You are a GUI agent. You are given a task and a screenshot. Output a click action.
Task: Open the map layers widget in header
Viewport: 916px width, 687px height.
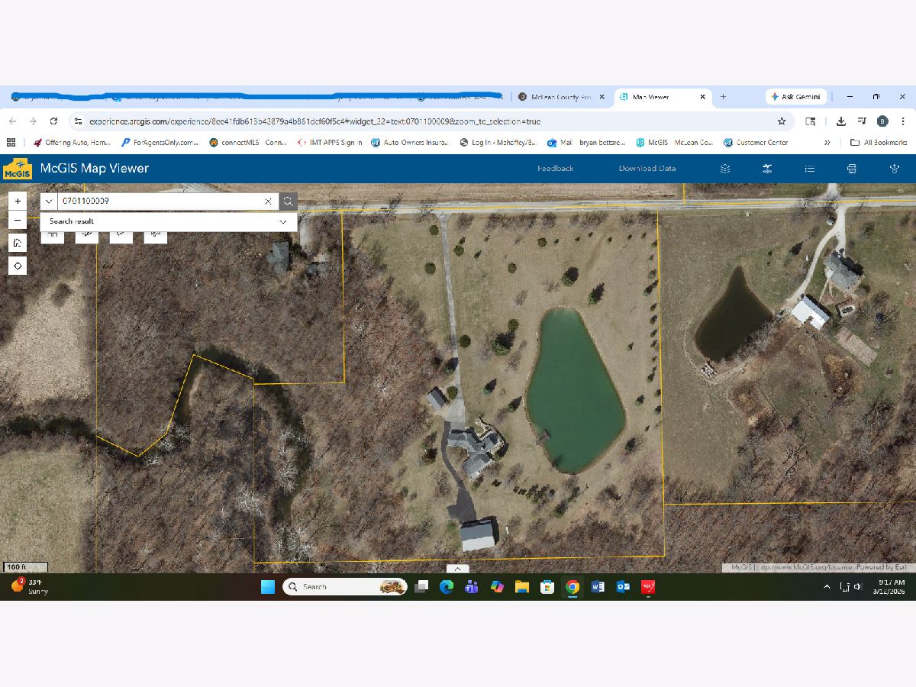point(725,169)
